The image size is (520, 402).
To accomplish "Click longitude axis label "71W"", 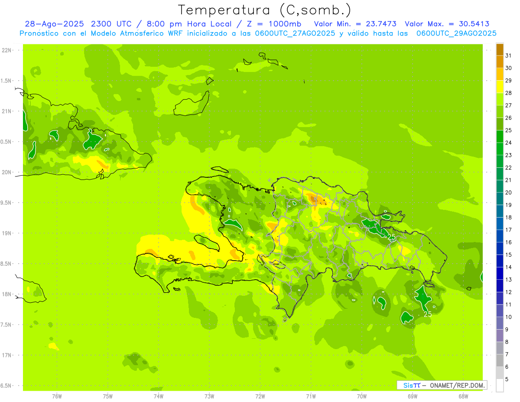I will [311, 396].
